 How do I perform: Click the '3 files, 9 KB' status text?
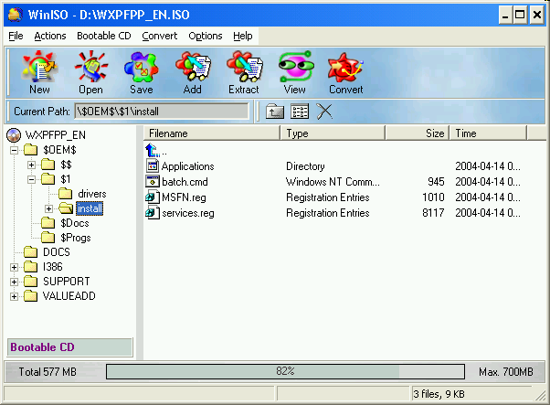pos(439,394)
